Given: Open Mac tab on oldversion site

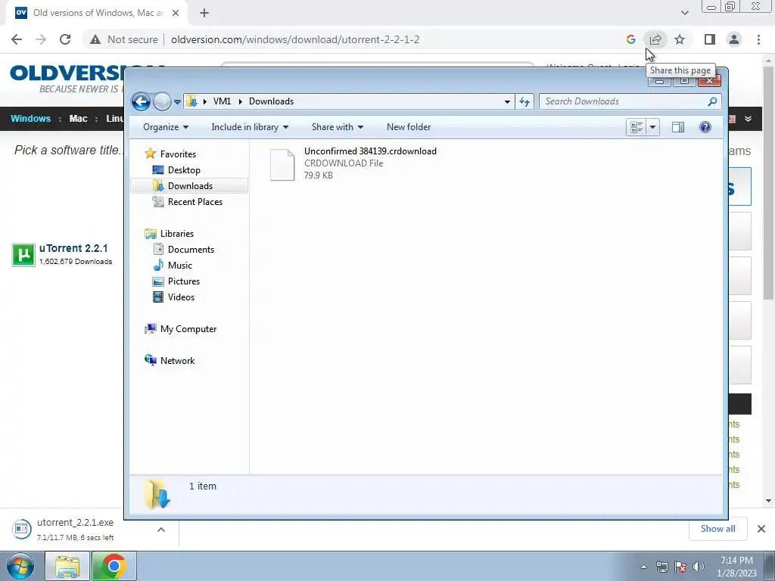Looking at the screenshot, I should click(78, 119).
